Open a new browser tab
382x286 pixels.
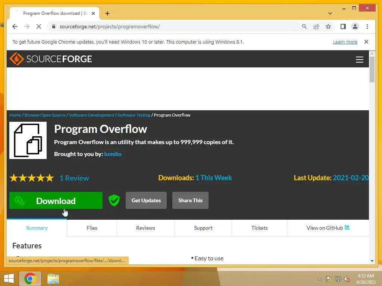click(x=107, y=13)
